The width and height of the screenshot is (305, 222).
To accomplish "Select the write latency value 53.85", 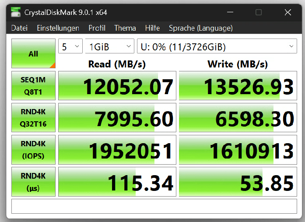I will tap(238, 182).
